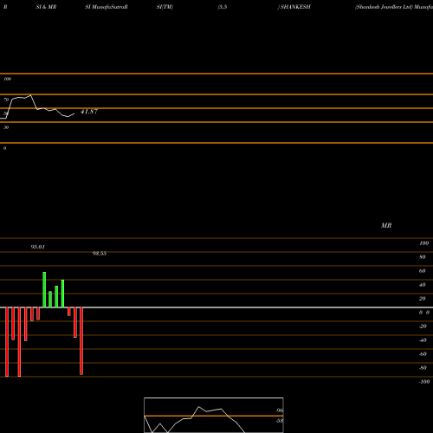Select the last red bar of the histogram
Image resolution: width=433 pixels, height=433 pixels.
coord(81,341)
